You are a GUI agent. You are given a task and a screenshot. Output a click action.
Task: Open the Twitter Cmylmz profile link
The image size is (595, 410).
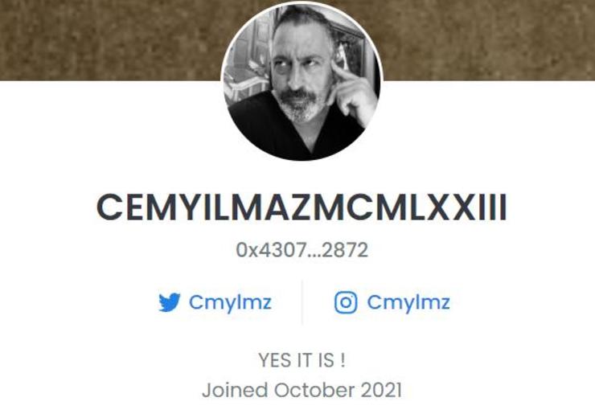pos(230,303)
